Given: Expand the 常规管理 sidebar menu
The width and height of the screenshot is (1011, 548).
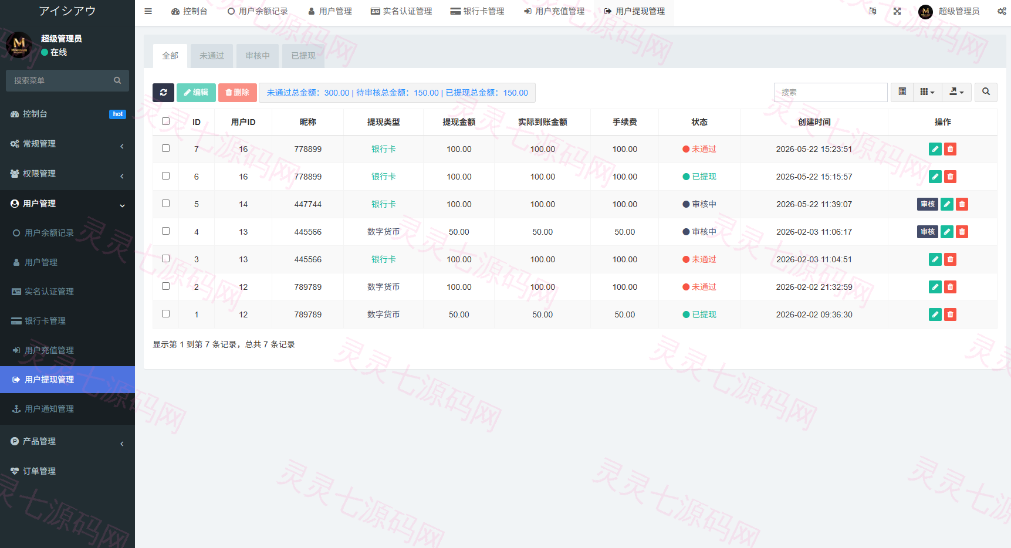Looking at the screenshot, I should [67, 144].
